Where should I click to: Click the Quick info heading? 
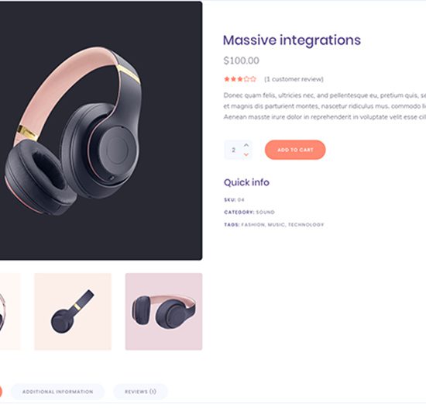pos(246,182)
